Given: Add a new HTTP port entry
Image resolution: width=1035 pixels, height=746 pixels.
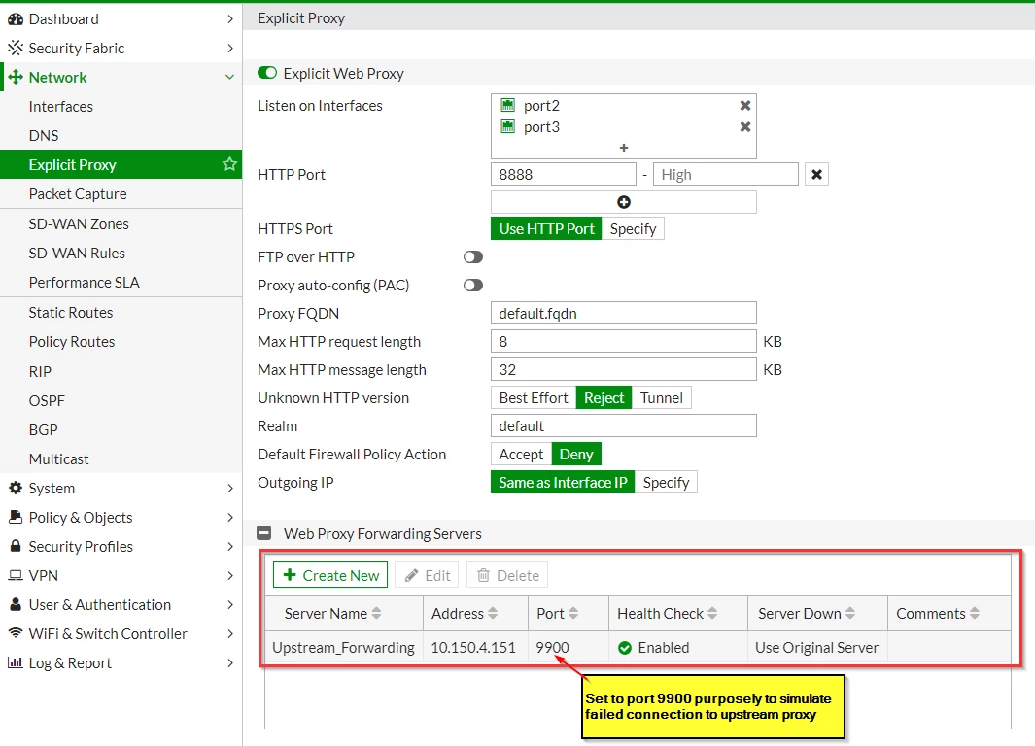Looking at the screenshot, I should (624, 202).
